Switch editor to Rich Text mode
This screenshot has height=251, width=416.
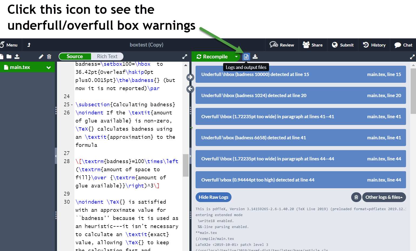pyautogui.click(x=107, y=56)
